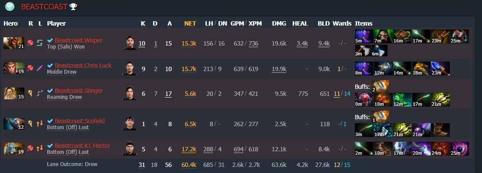
Task: Click the Beastcoast team logo icon
Action: 10,7
